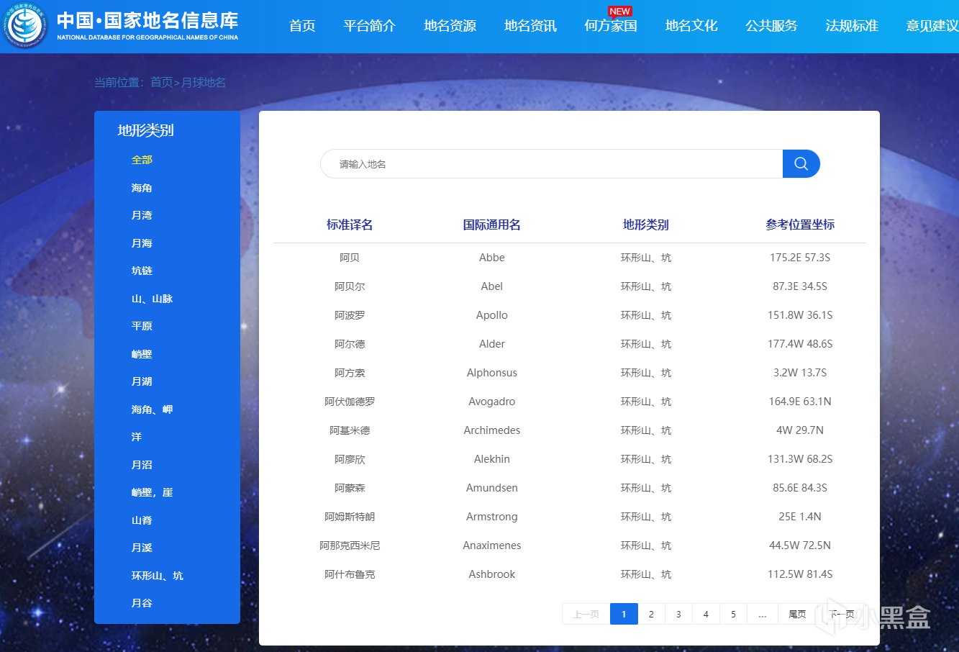Click the 阿基米德 table entry
959x652 pixels.
pos(350,430)
